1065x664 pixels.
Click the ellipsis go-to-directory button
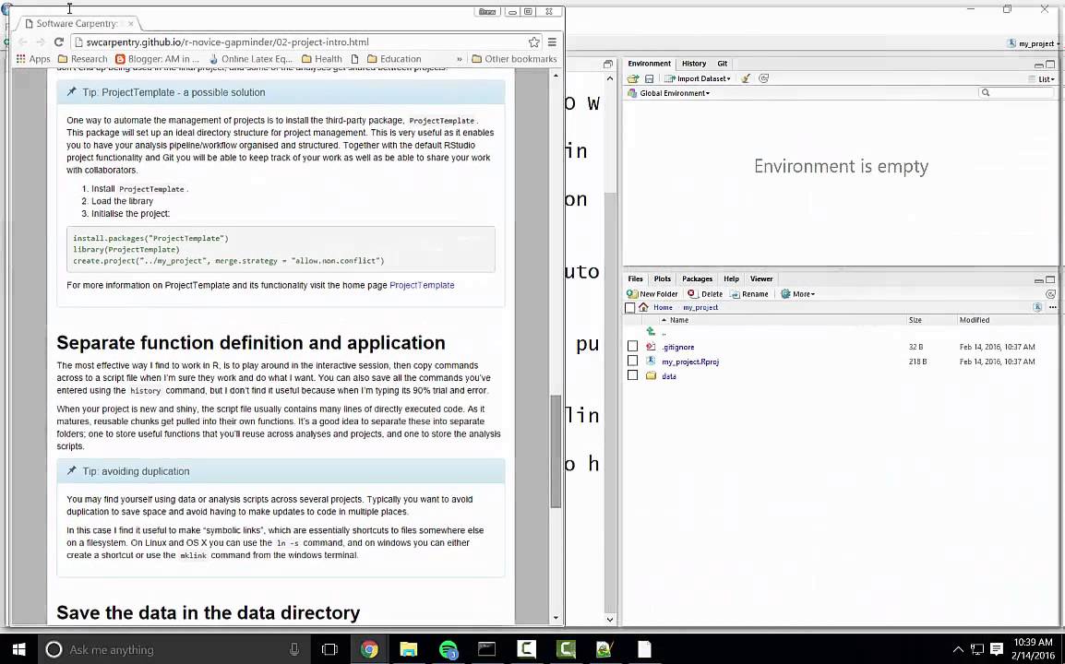coord(1053,307)
